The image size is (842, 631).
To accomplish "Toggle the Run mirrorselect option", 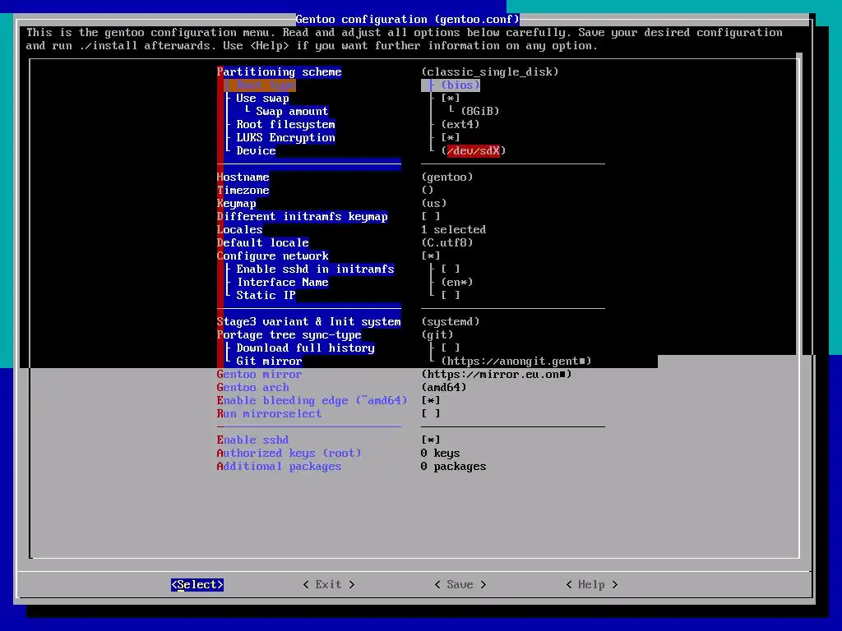I will 269,414.
